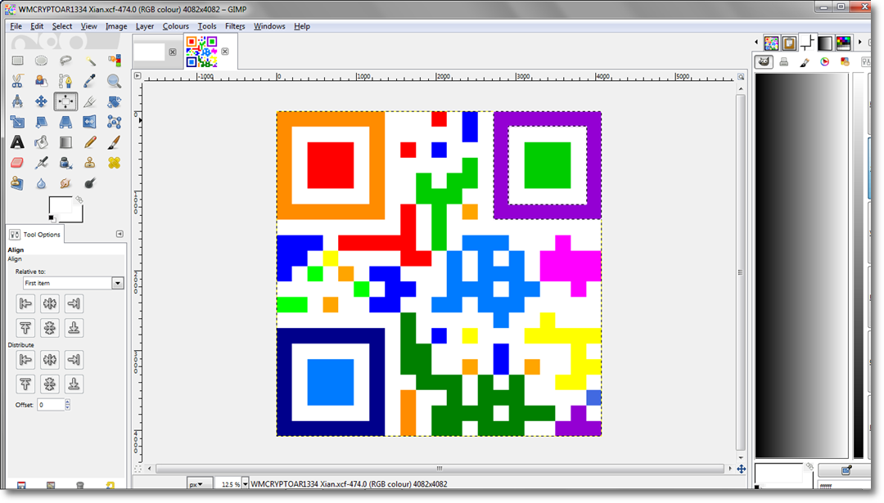Select the Dodge/Burn tool
The height and width of the screenshot is (503, 884).
coord(90,183)
